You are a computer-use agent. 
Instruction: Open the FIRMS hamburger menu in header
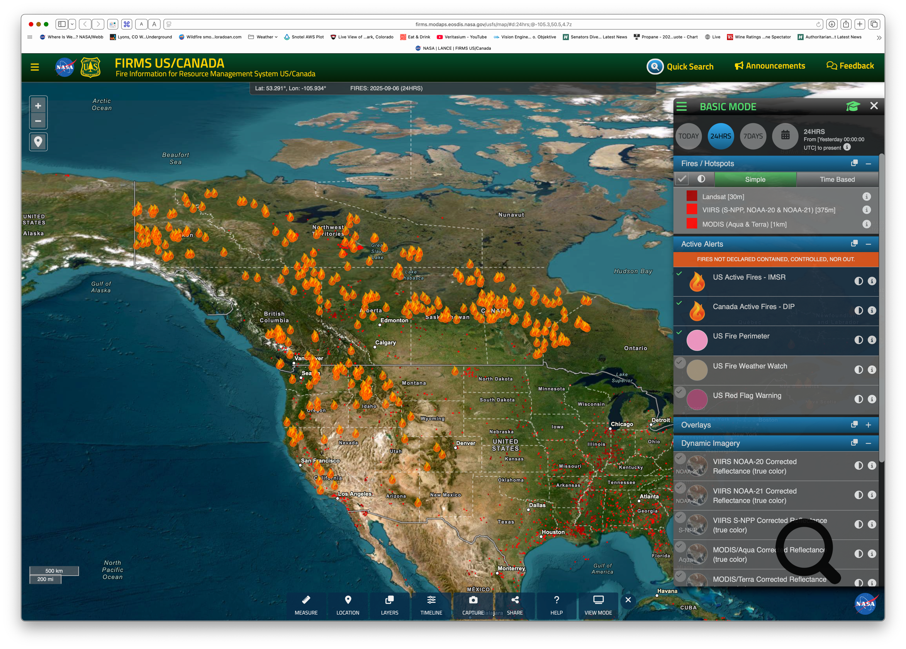35,67
